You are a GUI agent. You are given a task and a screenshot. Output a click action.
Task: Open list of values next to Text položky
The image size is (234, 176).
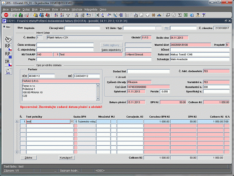72,121
